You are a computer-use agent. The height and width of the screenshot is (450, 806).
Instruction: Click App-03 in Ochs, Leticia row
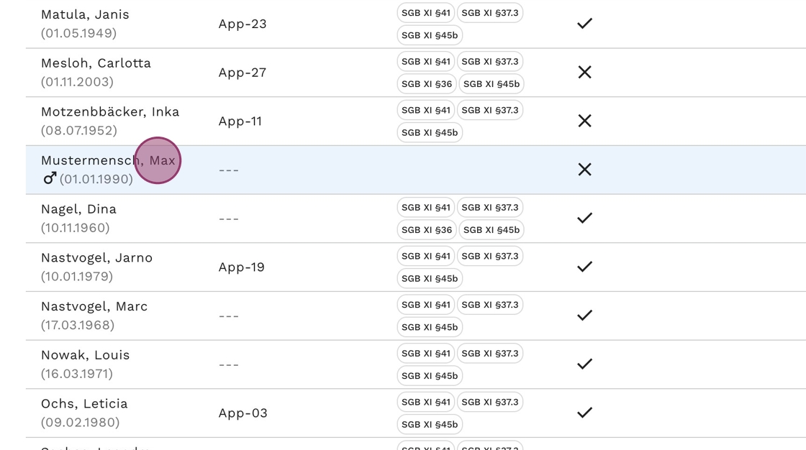[x=243, y=413]
